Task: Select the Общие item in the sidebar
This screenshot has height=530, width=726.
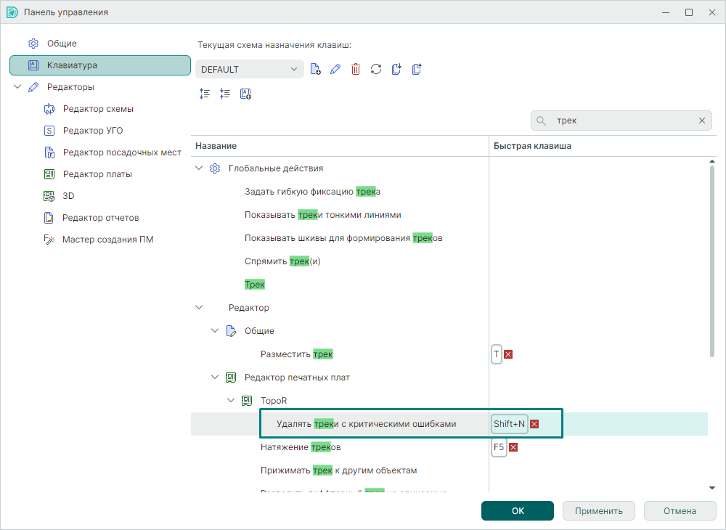Action: coord(62,44)
